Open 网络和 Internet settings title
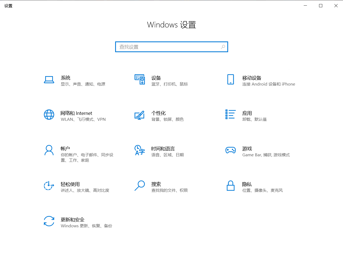This screenshot has height=269, width=343. click(x=76, y=113)
